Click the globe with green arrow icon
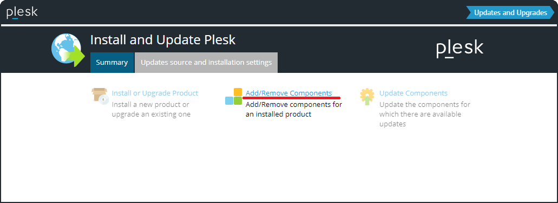 [68, 50]
